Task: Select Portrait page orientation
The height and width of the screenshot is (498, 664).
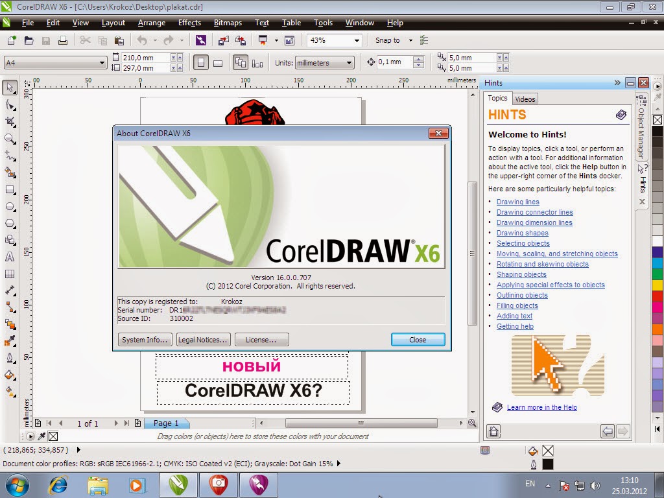Action: (x=201, y=63)
